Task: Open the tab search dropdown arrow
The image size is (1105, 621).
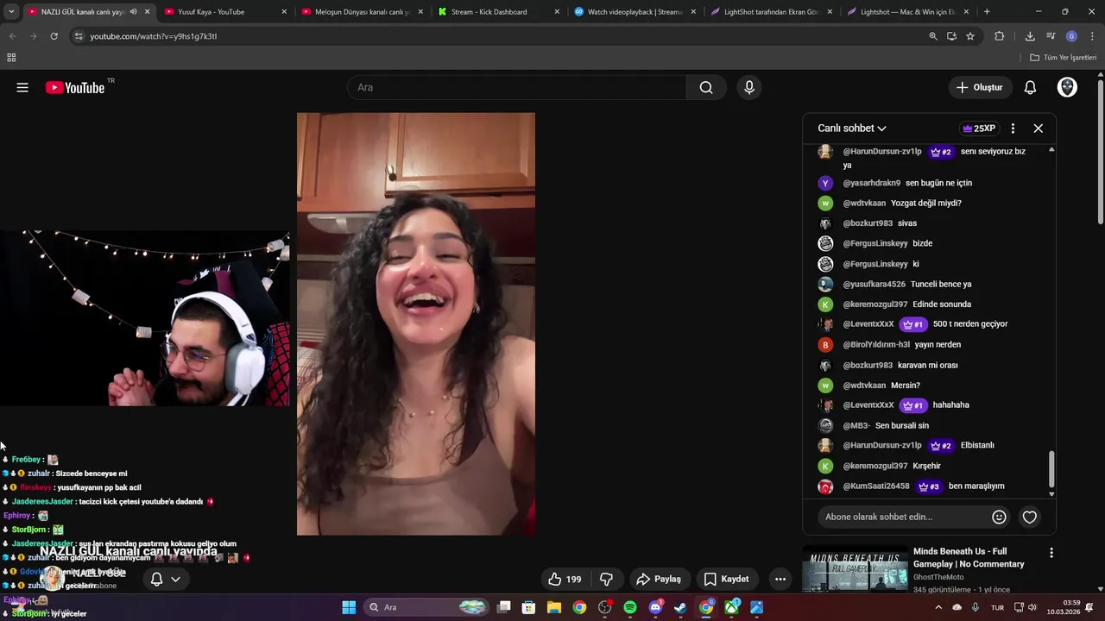Action: click(x=11, y=12)
